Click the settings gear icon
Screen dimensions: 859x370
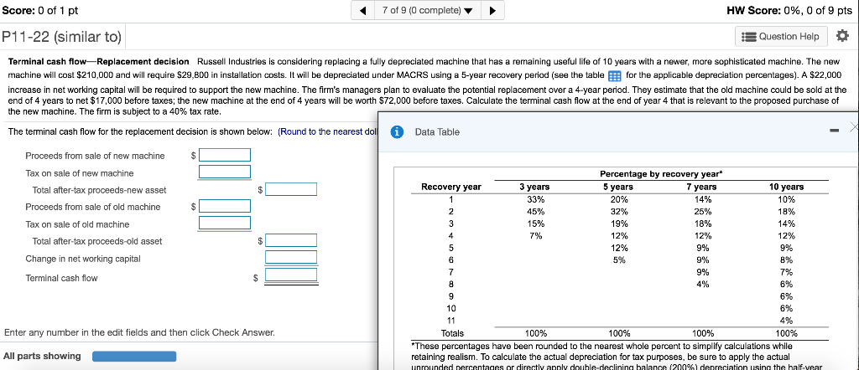click(x=842, y=37)
